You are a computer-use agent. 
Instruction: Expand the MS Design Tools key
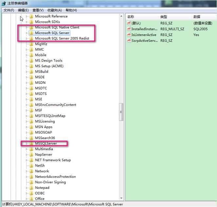tap(27, 61)
